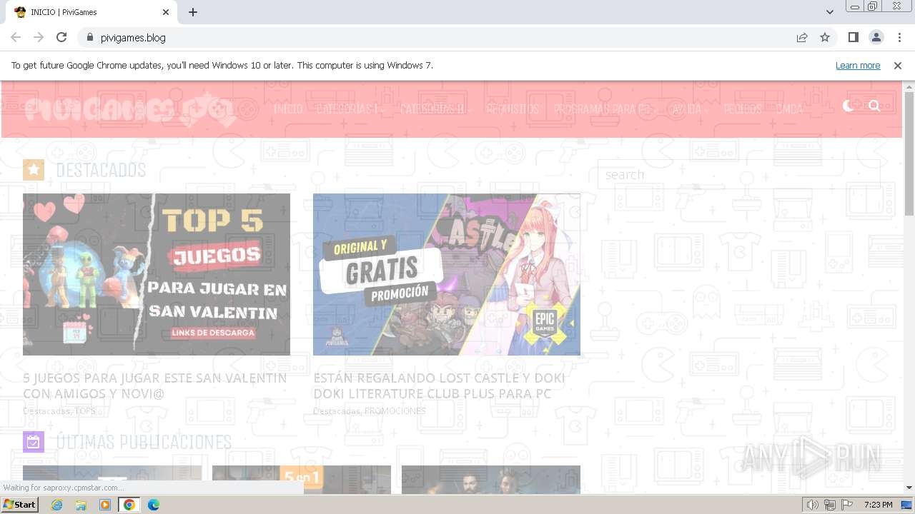Open '5 JUEGOS PARA JUGAR ESTE SAN VALENTIN' article
915x514 pixels.
tap(155, 385)
